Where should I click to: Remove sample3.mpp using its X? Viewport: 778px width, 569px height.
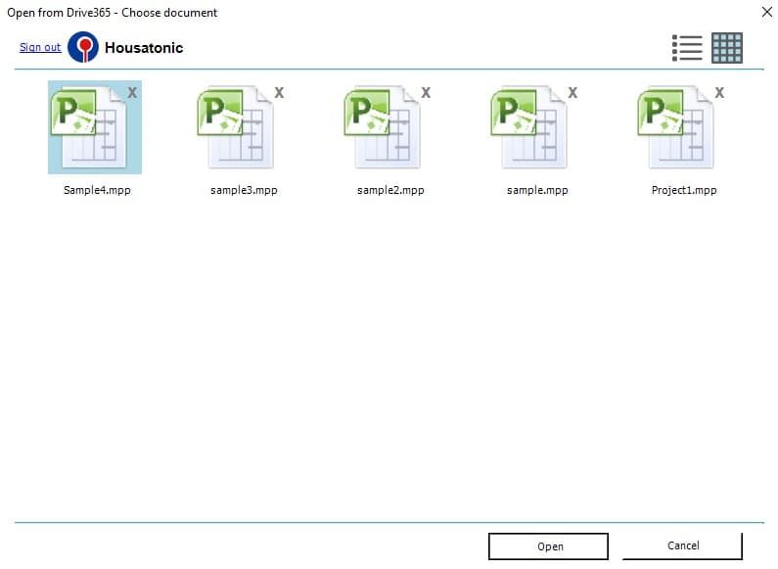(x=279, y=92)
